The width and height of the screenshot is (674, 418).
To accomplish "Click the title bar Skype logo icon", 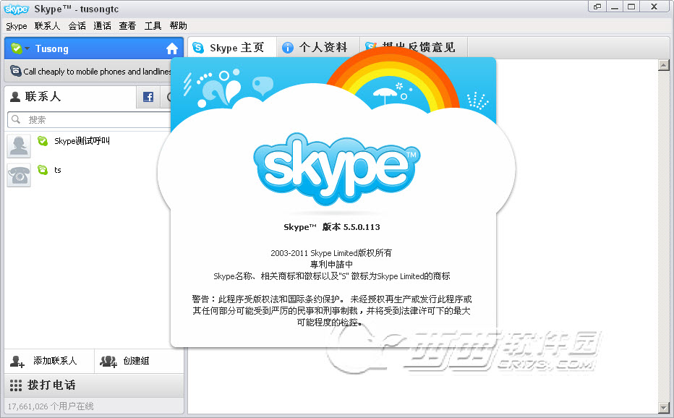I will click(17, 9).
